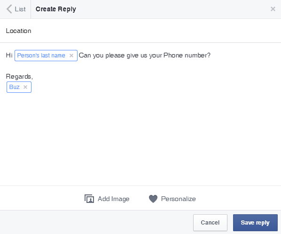281x234 pixels.
Task: Select the Buz token
Action: pos(15,87)
